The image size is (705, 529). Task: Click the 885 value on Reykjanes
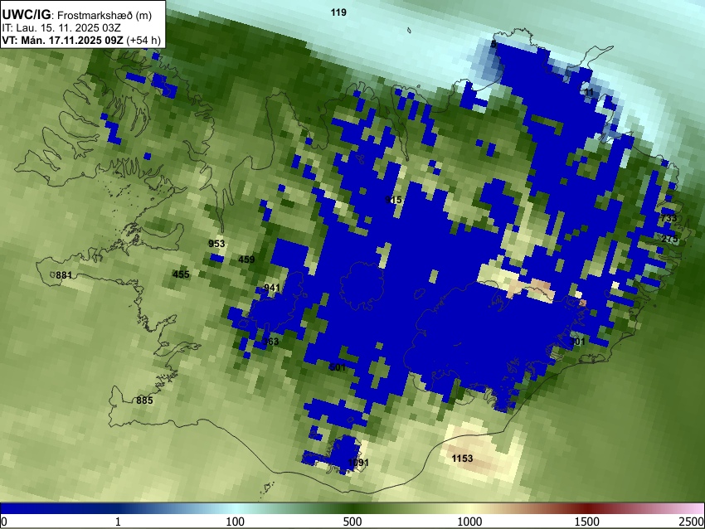click(x=145, y=400)
